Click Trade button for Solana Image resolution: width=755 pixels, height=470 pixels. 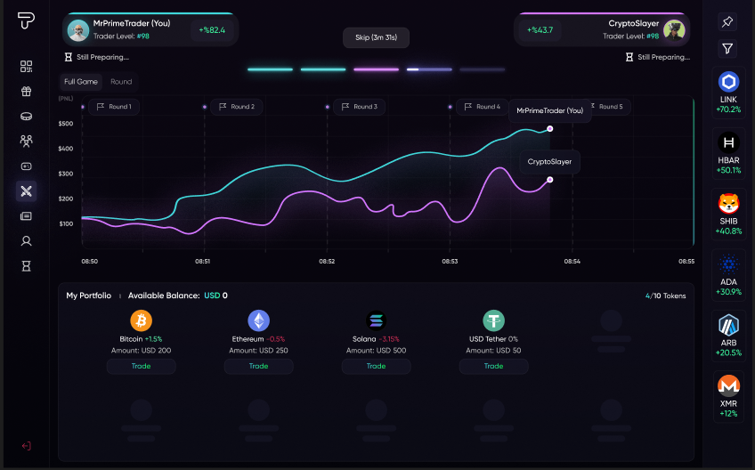(x=376, y=366)
